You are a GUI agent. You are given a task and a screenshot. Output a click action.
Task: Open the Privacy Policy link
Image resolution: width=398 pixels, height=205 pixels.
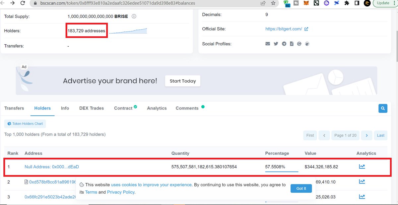click(x=120, y=192)
